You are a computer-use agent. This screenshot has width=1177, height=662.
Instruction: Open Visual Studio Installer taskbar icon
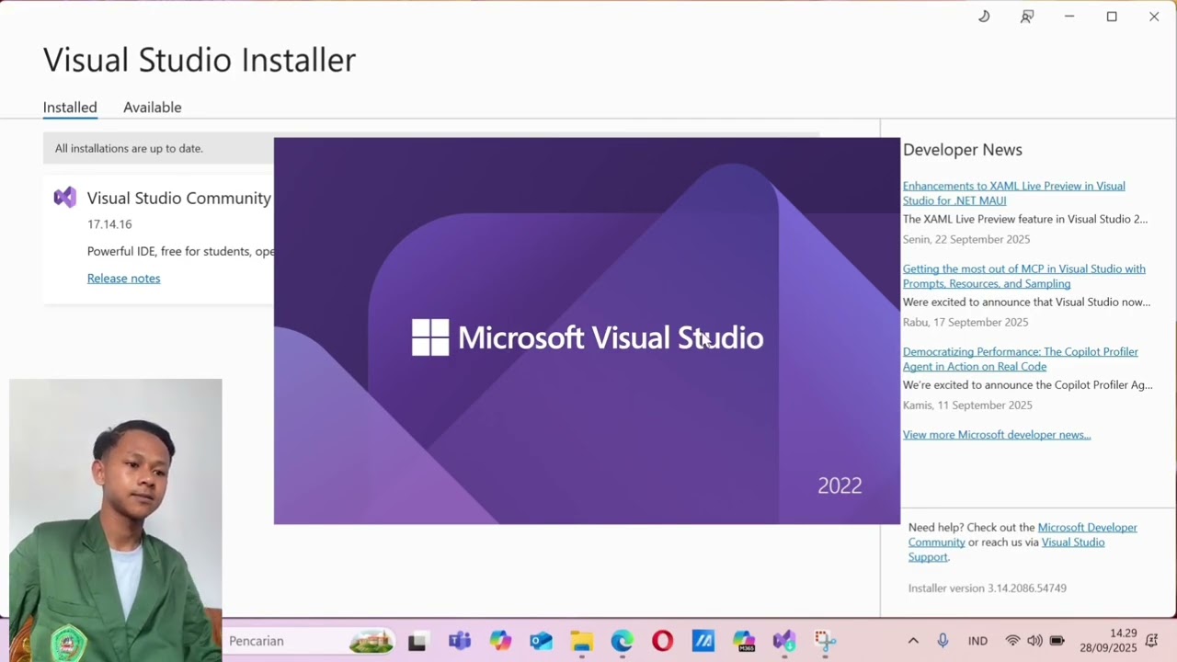(x=784, y=641)
